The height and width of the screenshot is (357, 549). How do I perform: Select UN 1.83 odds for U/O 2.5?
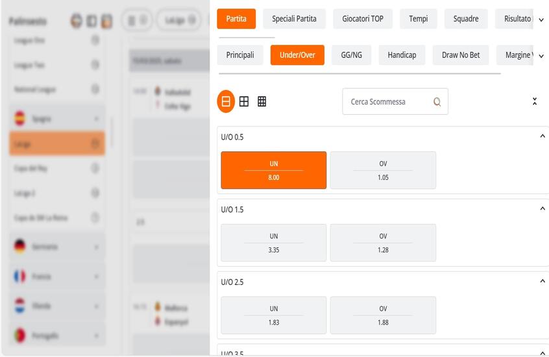[x=273, y=315]
